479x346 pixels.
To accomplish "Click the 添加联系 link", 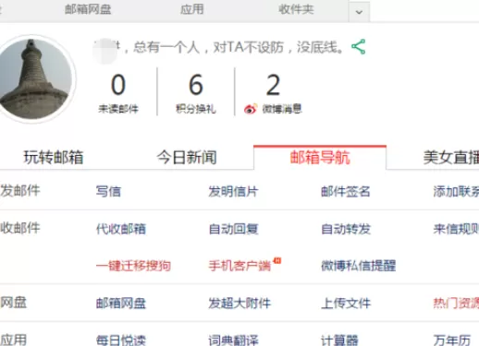I will click(x=456, y=191).
